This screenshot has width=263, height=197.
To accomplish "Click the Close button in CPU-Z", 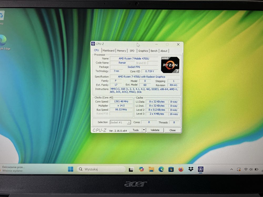I will (173, 130).
